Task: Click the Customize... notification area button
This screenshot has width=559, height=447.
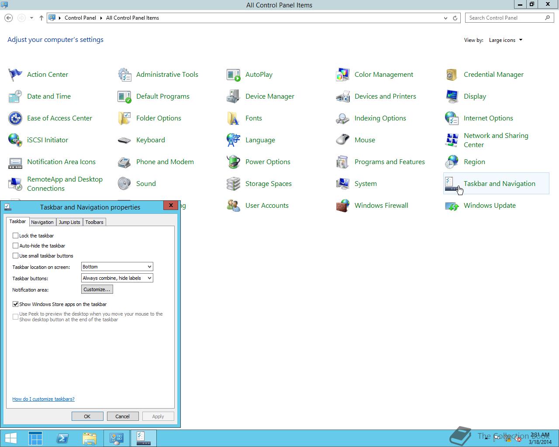Action: click(97, 289)
